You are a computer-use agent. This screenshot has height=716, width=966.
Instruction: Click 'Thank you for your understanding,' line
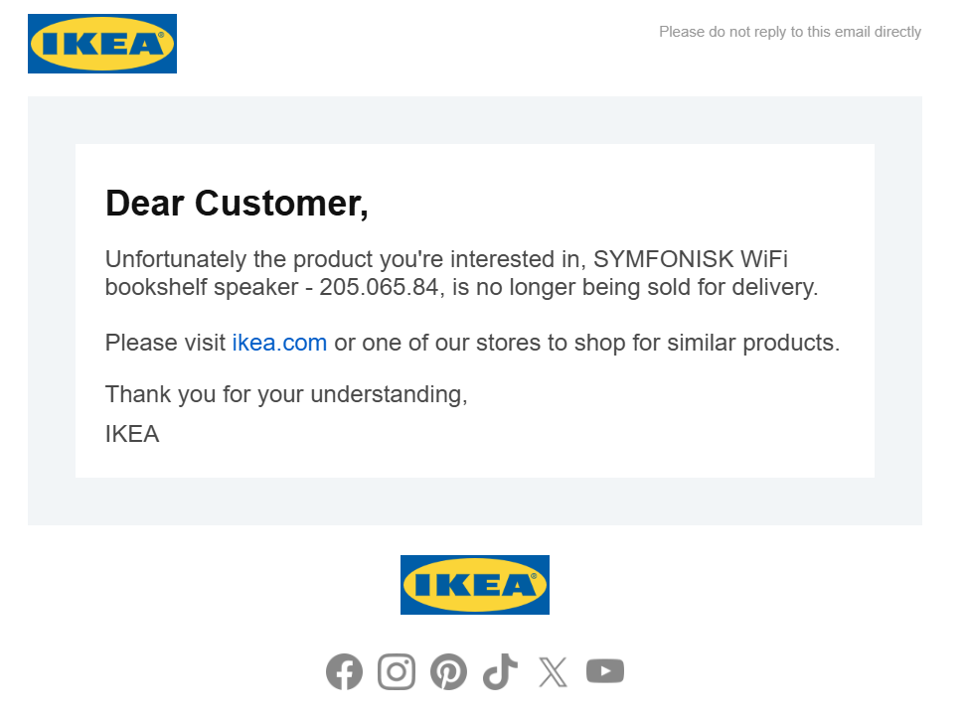(x=286, y=394)
